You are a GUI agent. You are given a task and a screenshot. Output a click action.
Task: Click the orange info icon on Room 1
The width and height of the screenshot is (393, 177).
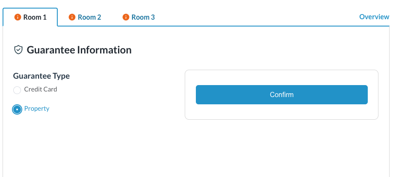click(x=18, y=17)
